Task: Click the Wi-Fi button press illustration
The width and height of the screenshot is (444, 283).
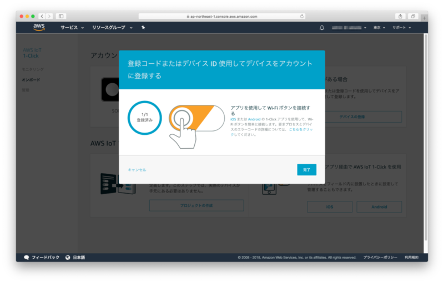Action: (196, 127)
